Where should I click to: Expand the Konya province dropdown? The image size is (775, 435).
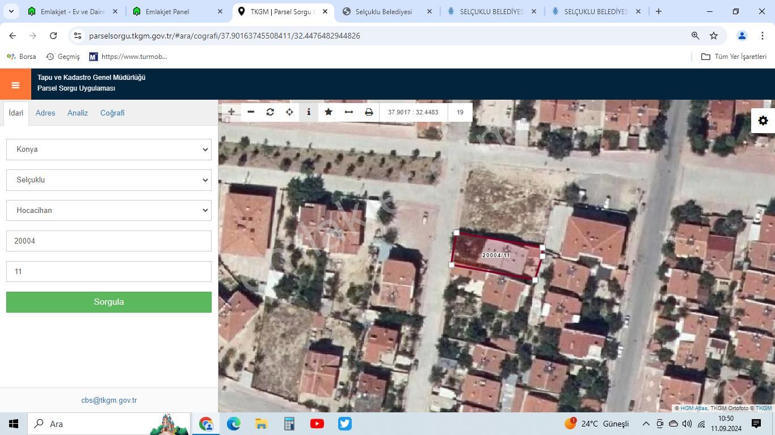(109, 150)
